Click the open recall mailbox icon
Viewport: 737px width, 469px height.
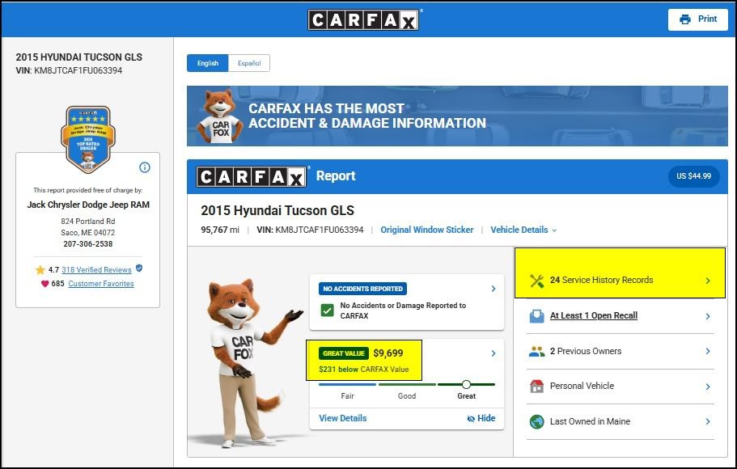pos(536,316)
